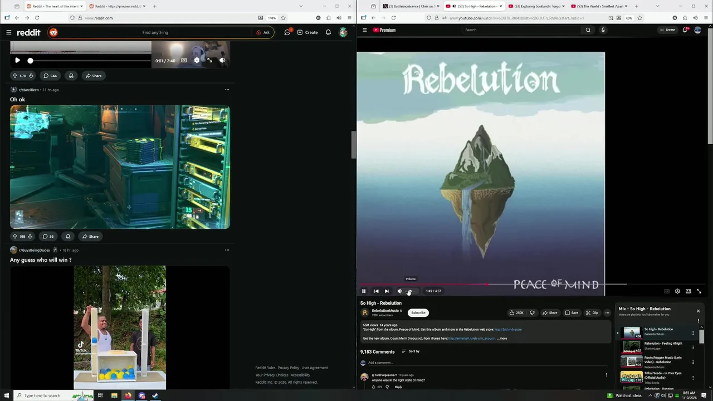The image size is (713, 401).
Task: Open Reddit chat messages icon
Action: click(x=287, y=32)
